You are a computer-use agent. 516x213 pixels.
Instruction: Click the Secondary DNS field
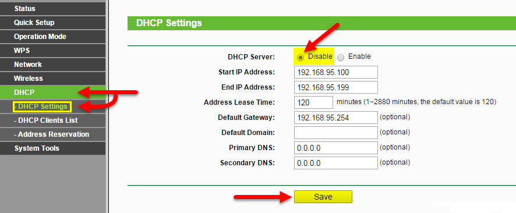tap(336, 163)
